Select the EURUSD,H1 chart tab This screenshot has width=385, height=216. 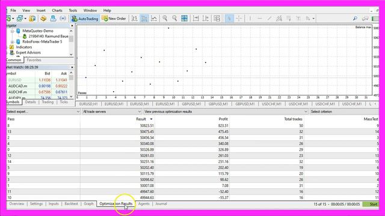(88, 104)
